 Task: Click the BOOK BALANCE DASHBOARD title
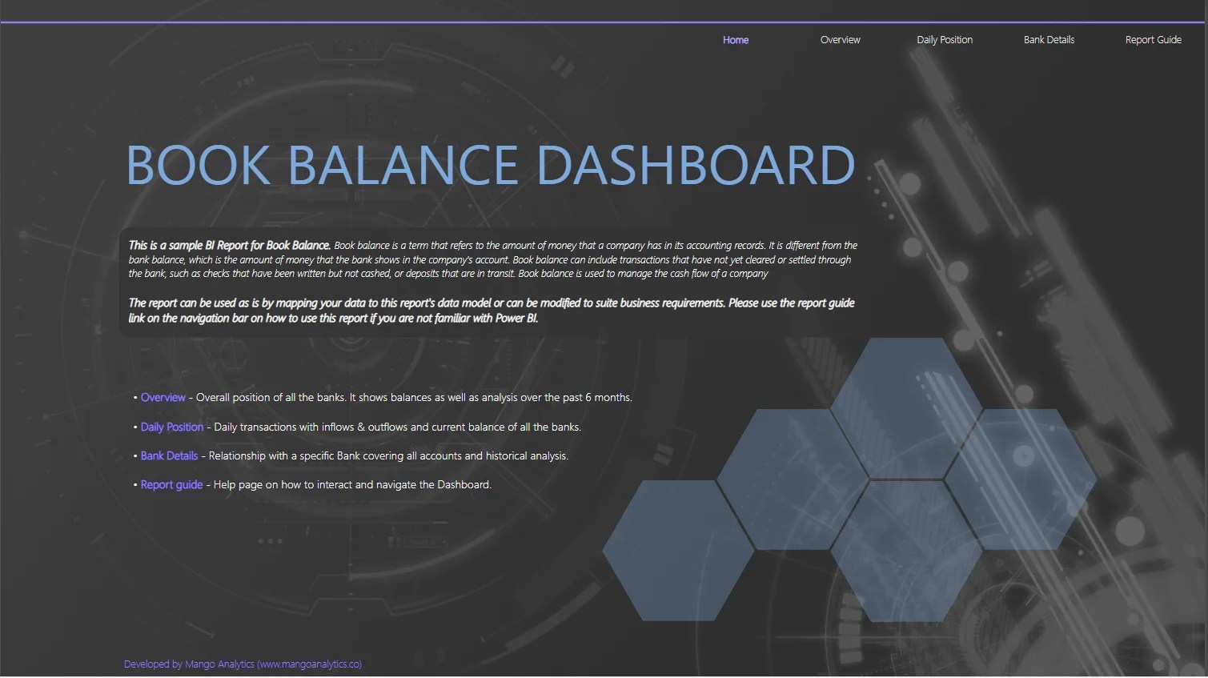tap(491, 166)
